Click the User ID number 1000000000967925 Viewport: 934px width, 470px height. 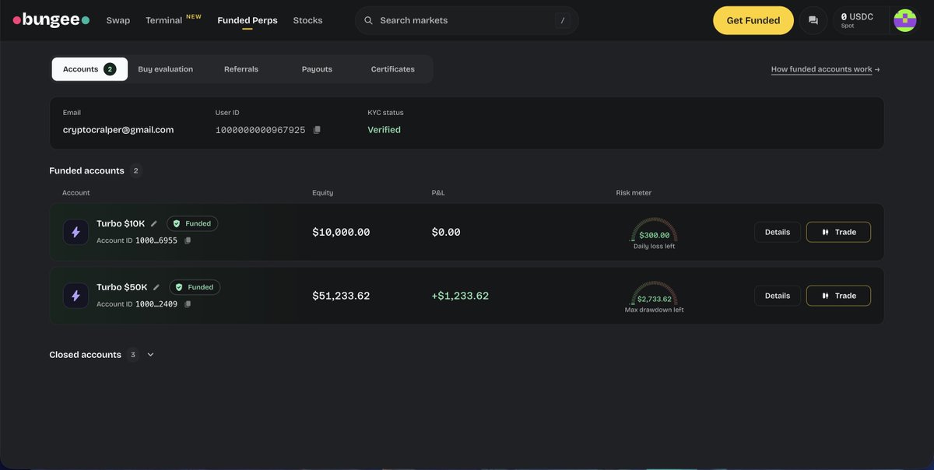click(x=260, y=130)
